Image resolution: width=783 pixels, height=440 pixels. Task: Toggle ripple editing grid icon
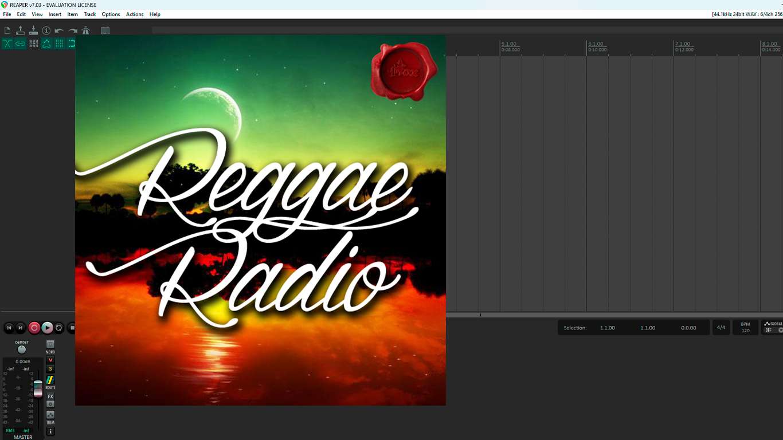(33, 44)
